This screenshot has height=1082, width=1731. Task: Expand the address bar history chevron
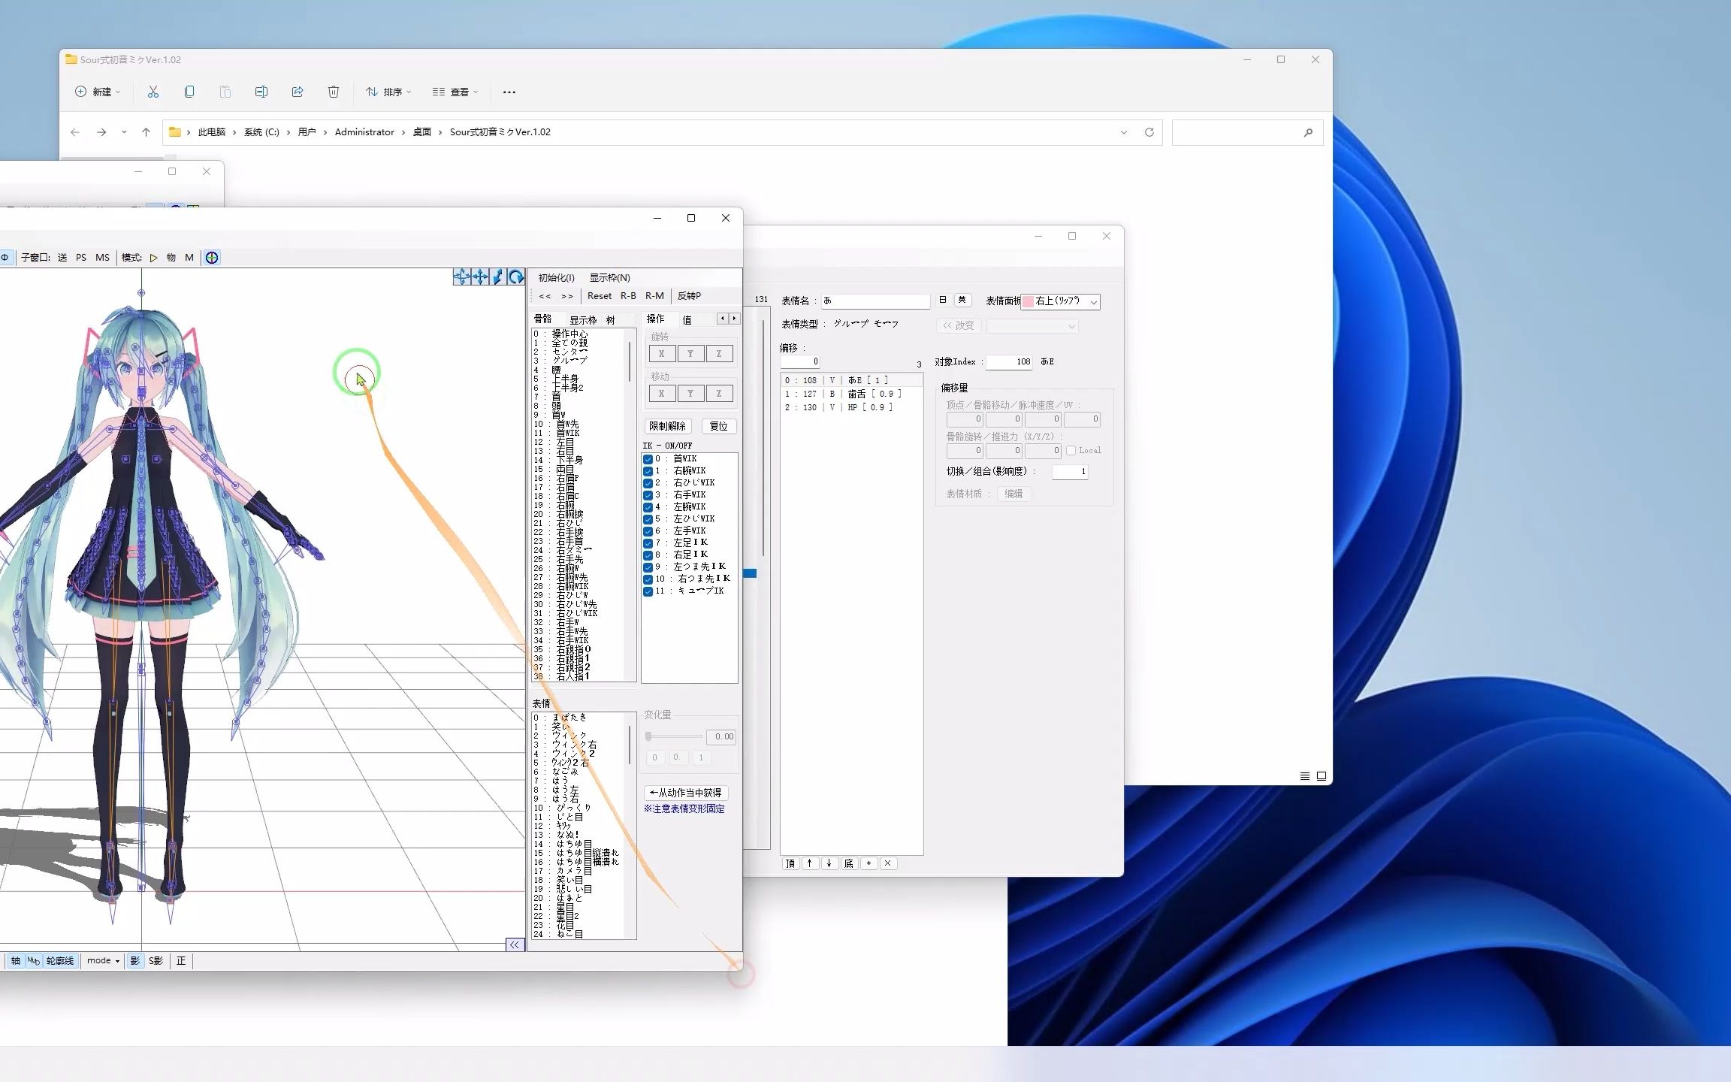(x=1124, y=132)
